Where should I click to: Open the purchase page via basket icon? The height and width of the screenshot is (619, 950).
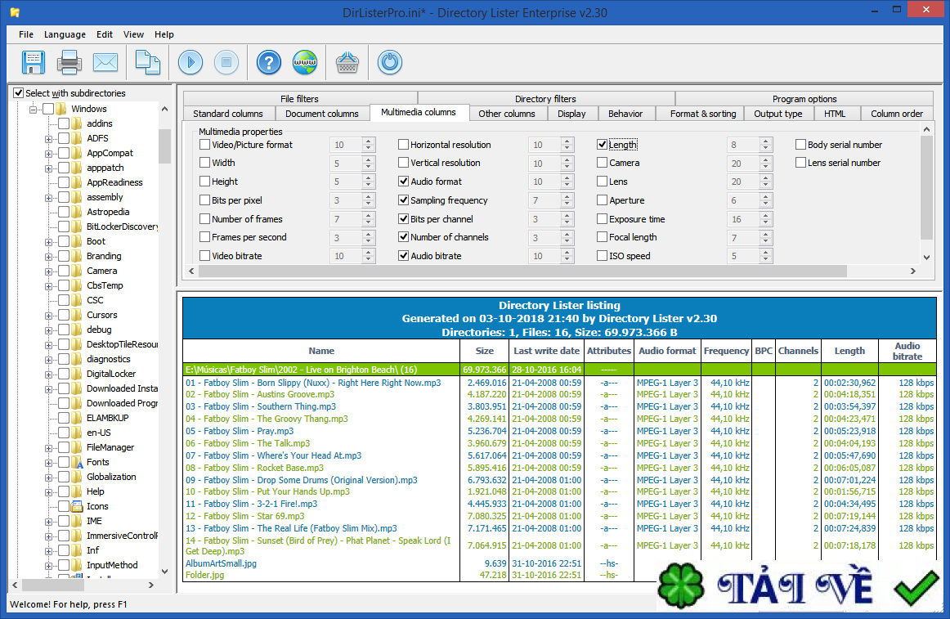pyautogui.click(x=347, y=62)
